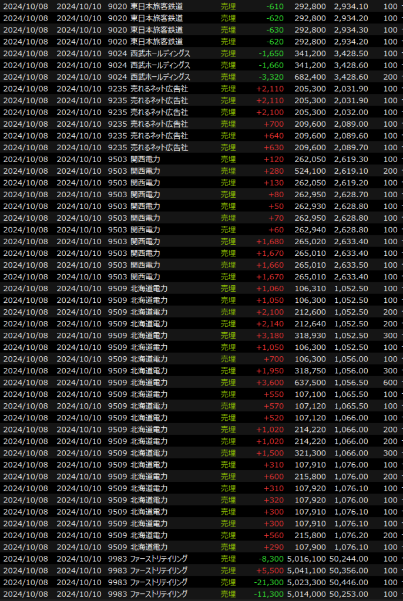The width and height of the screenshot is (403, 601).
Task: Click the quantity 600 cell
Action: click(x=389, y=382)
